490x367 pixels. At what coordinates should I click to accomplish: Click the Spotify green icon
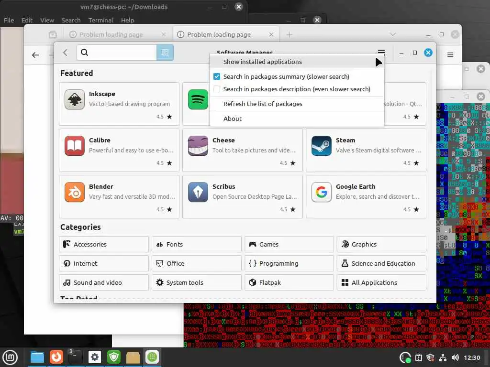pyautogui.click(x=198, y=99)
